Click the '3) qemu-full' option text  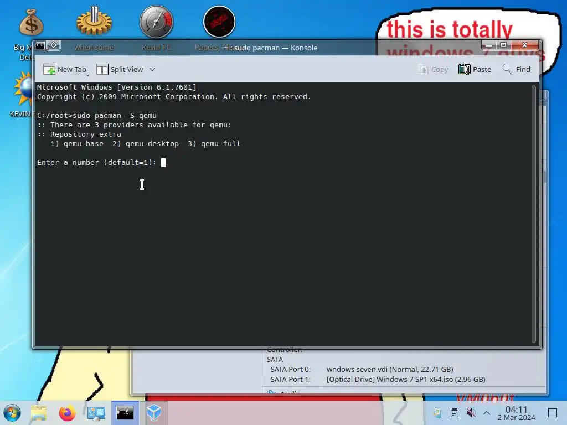(x=214, y=144)
